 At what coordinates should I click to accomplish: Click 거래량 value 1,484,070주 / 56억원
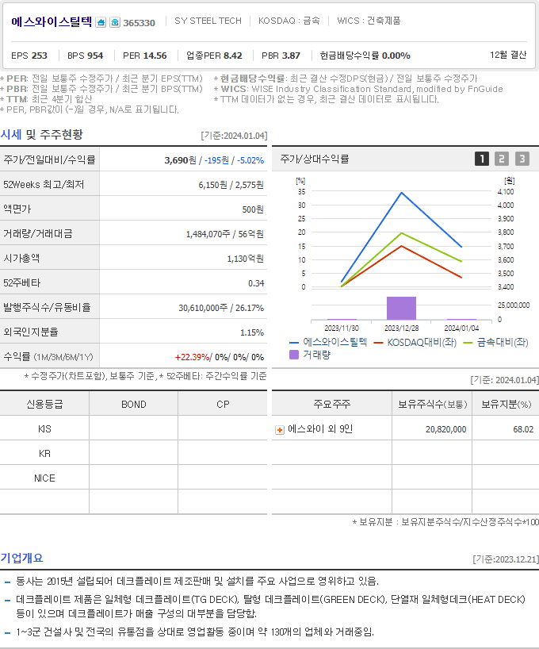pos(224,234)
